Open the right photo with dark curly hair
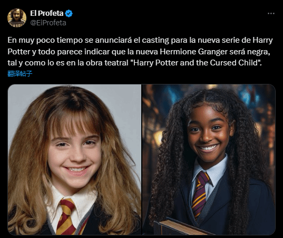This screenshot has height=238, width=283. click(x=209, y=159)
